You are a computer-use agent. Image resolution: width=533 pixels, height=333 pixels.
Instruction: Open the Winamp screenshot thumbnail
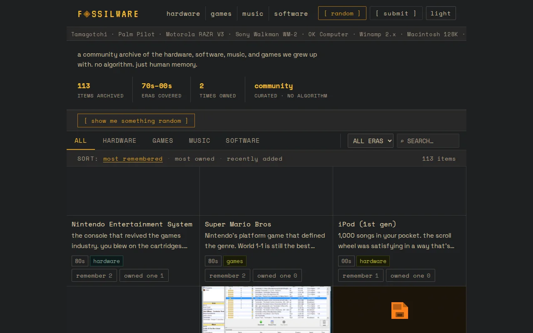(266, 310)
